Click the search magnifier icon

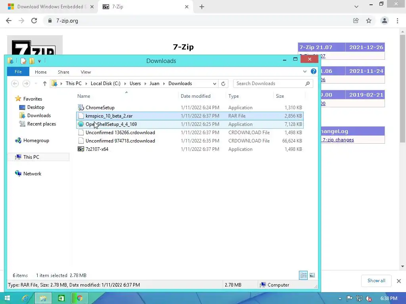point(307,84)
